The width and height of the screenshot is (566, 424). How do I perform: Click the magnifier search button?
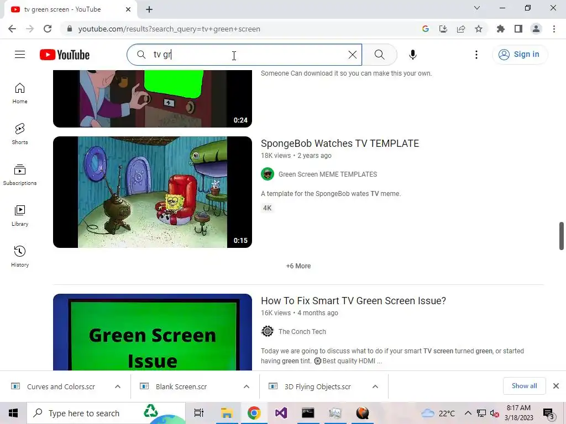[379, 55]
